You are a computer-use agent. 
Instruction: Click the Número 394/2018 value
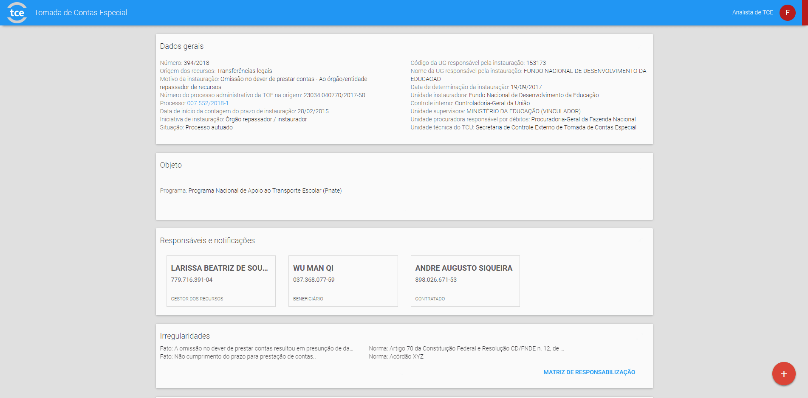click(x=196, y=63)
